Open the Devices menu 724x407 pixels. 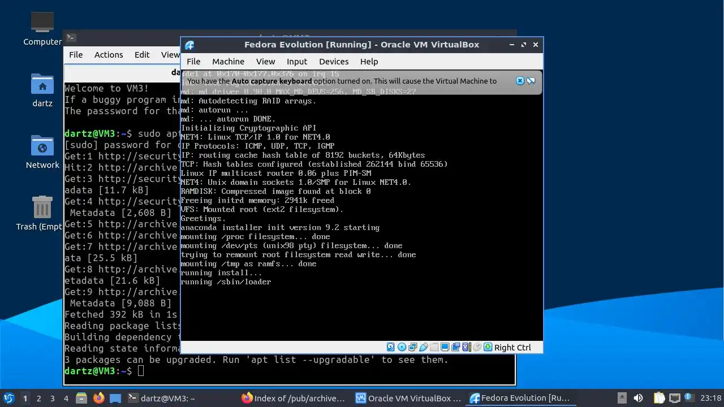point(334,62)
